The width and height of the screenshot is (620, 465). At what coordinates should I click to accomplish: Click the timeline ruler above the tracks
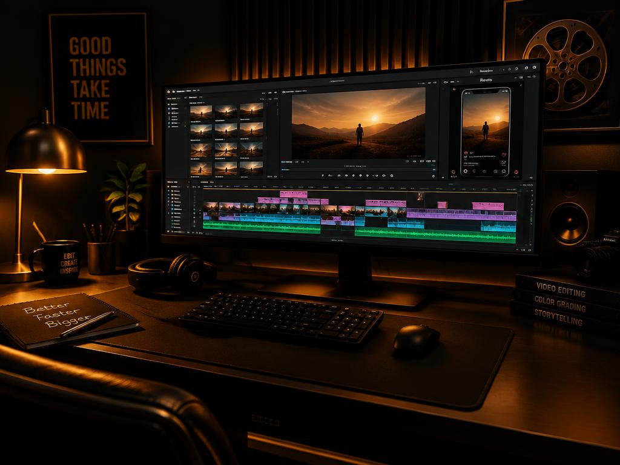(360, 188)
